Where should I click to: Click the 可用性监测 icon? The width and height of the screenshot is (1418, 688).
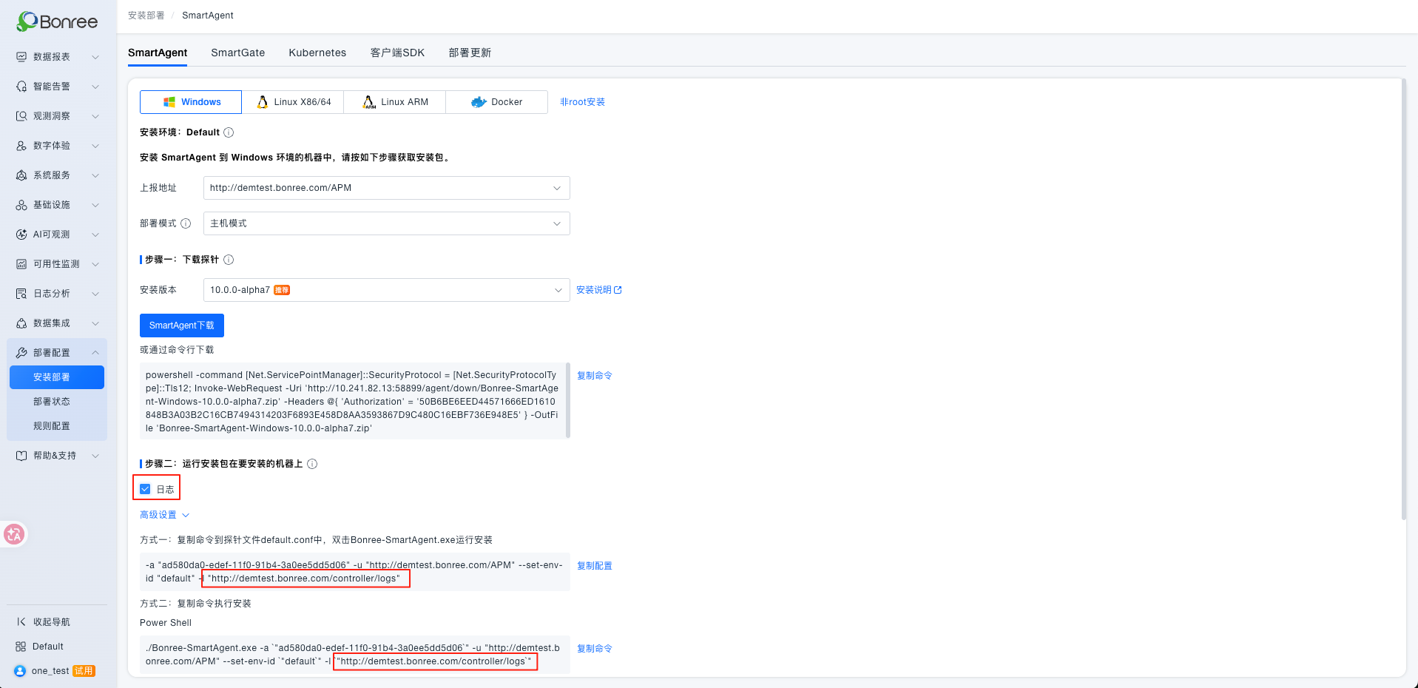(21, 264)
